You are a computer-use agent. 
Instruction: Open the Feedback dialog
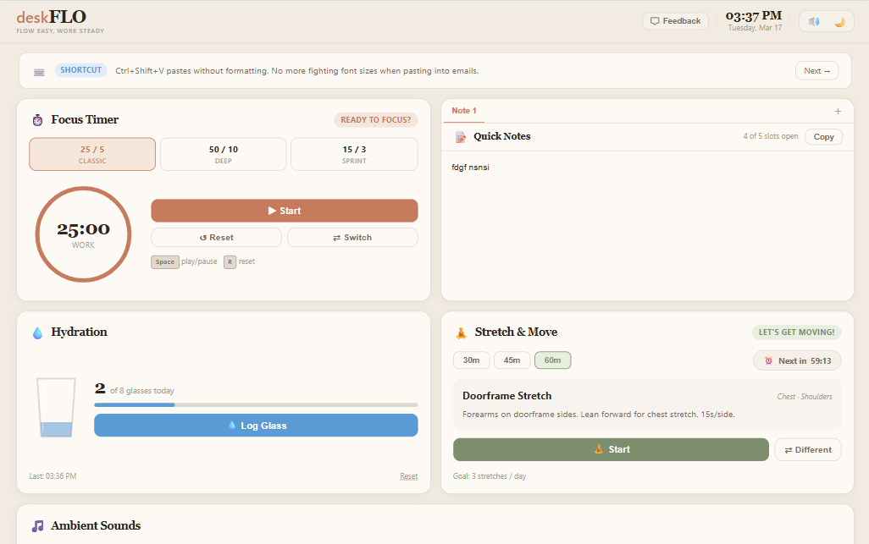click(675, 20)
